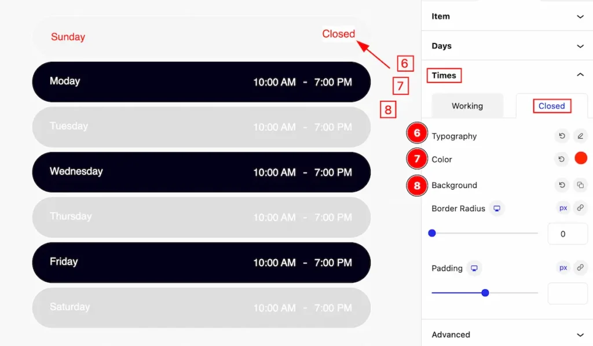Expand the Advanced section
This screenshot has height=346, width=593.
(x=507, y=334)
